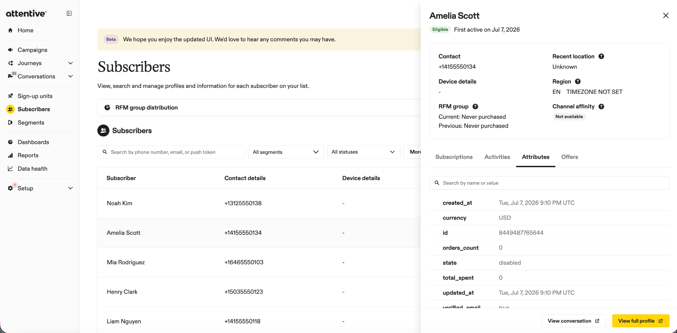This screenshot has height=333, width=677.
Task: Click the total_spent attribute row
Action: (549, 278)
